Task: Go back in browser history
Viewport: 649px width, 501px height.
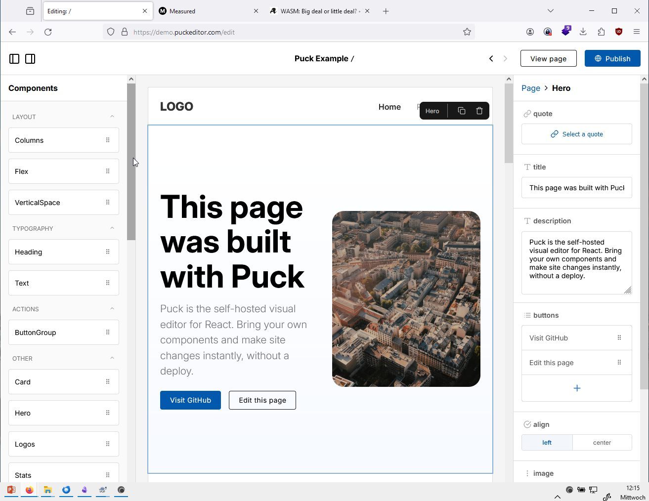Action: point(12,32)
